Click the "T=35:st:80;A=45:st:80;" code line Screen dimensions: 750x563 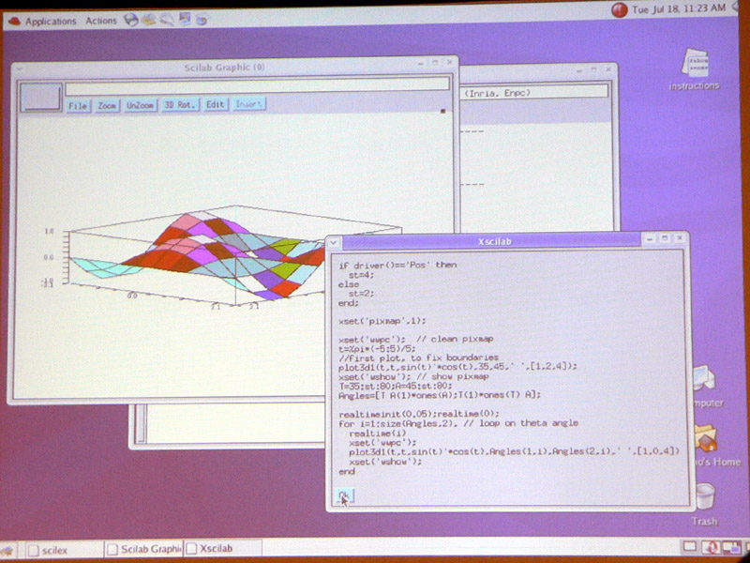point(395,386)
